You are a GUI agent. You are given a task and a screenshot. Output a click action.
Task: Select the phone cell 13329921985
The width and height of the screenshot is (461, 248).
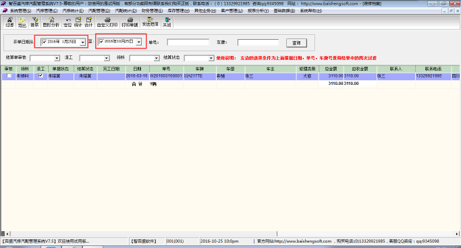pyautogui.click(x=433, y=76)
